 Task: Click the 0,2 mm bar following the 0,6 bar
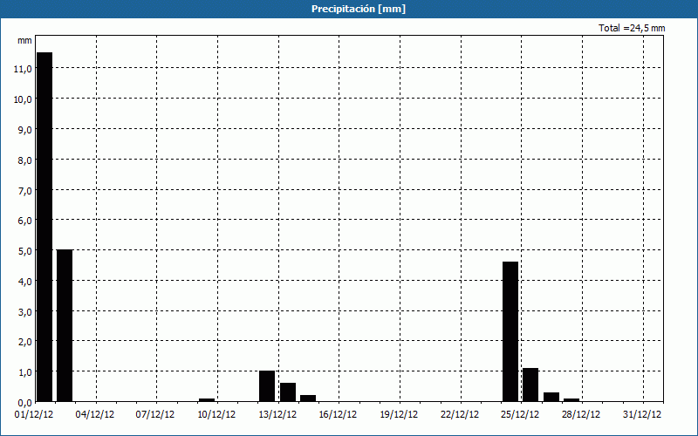[308, 399]
